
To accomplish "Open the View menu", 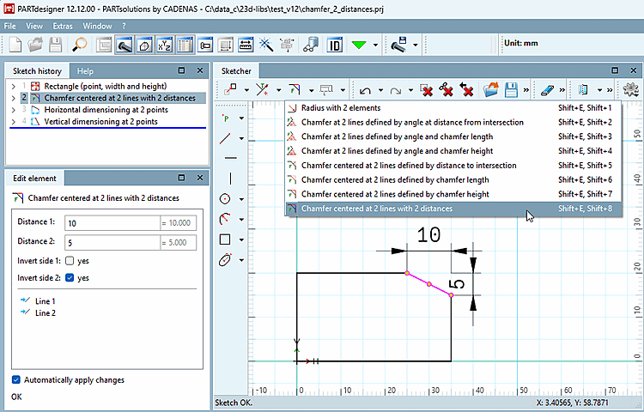I will 34,26.
